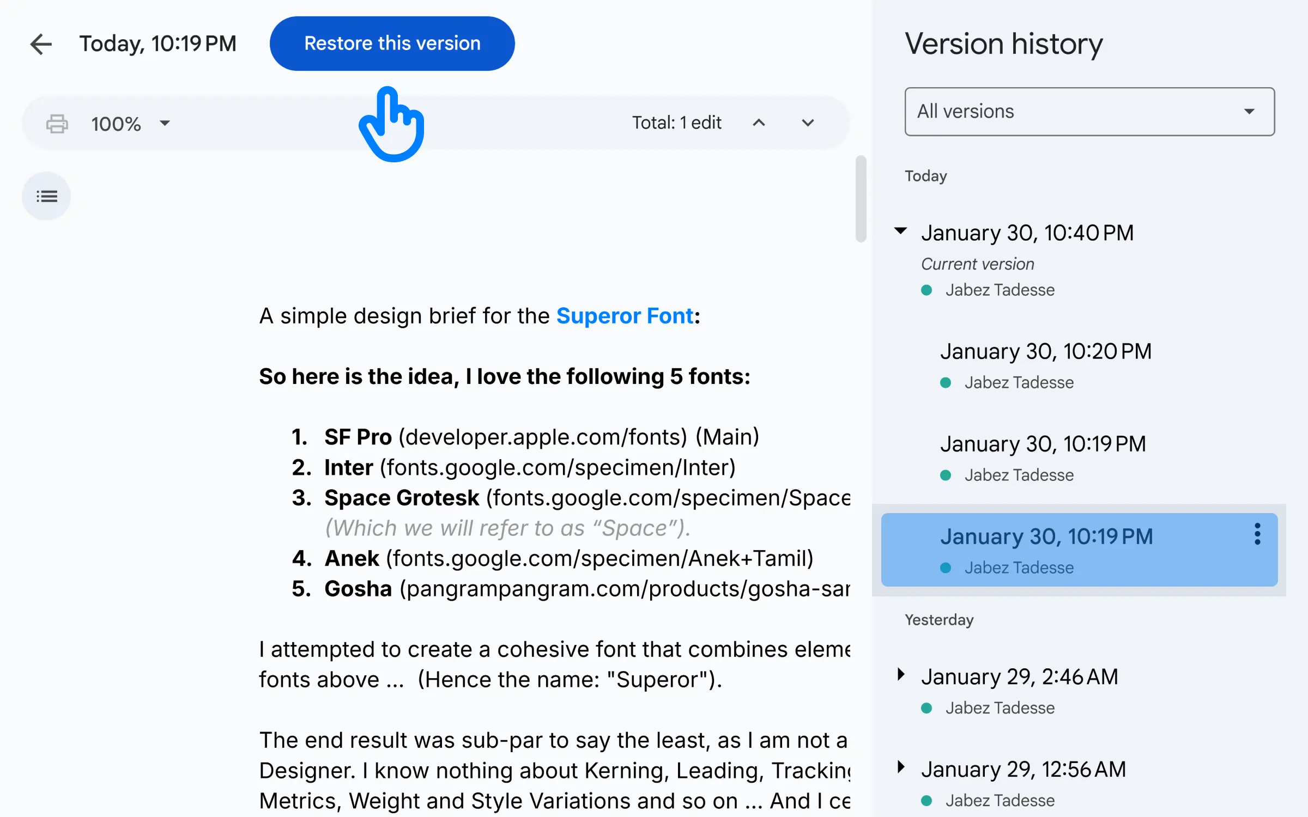Click the back arrow navigation icon
The image size is (1308, 817).
pyautogui.click(x=39, y=43)
